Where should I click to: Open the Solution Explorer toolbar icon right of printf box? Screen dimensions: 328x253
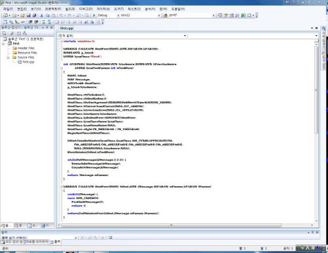[219, 16]
